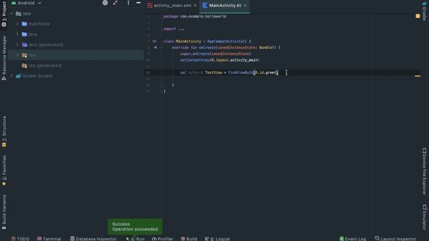This screenshot has width=429, height=241.
Task: Open the Profiler tool window
Action: 162,238
